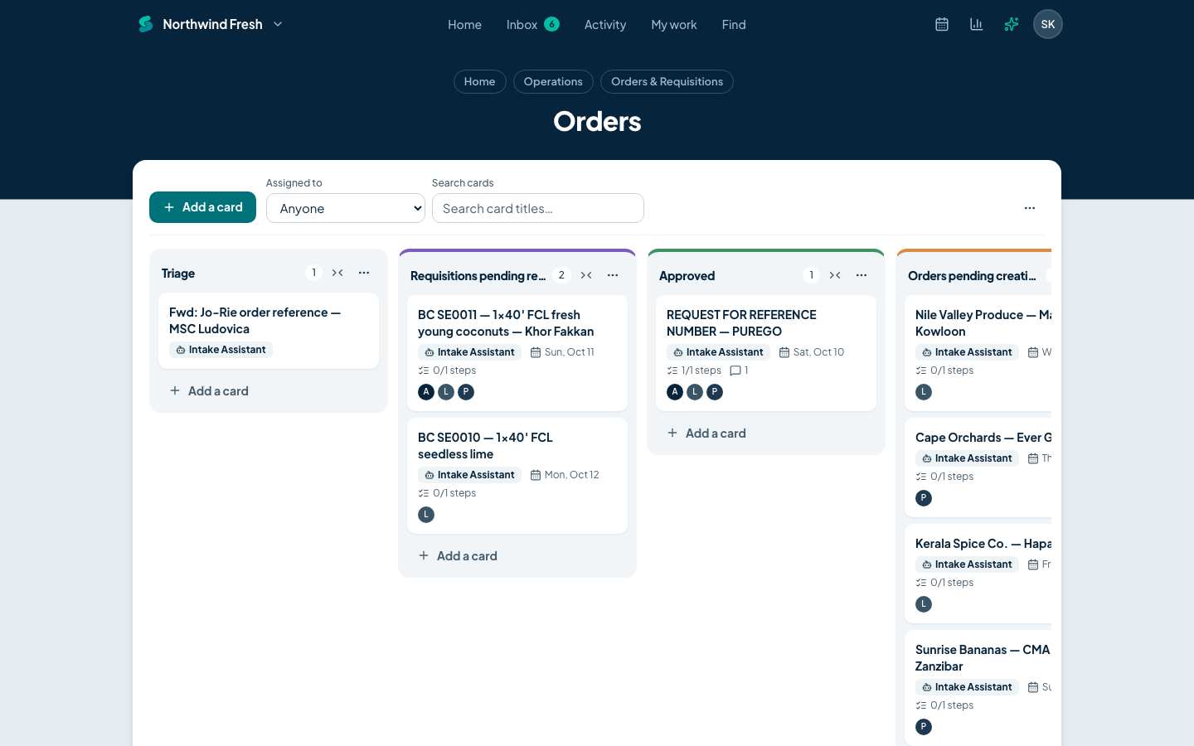Viewport: 1194px width, 746px height.
Task: Open the Activity nav item
Action: coord(605,25)
